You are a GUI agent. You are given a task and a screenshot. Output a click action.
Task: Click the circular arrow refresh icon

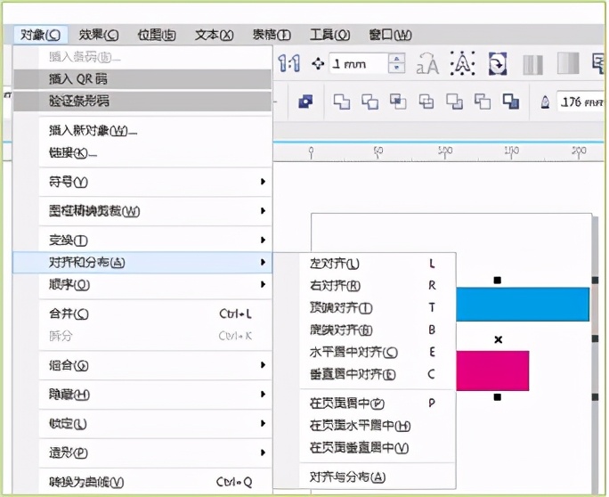498,63
